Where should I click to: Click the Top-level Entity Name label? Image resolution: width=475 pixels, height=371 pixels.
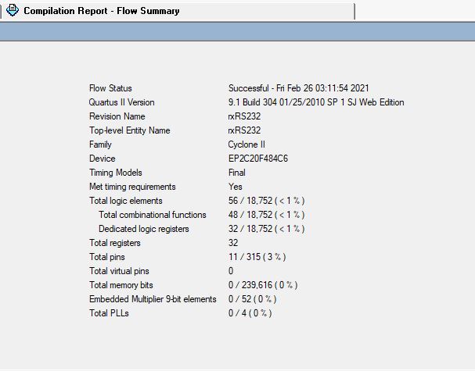click(x=129, y=130)
